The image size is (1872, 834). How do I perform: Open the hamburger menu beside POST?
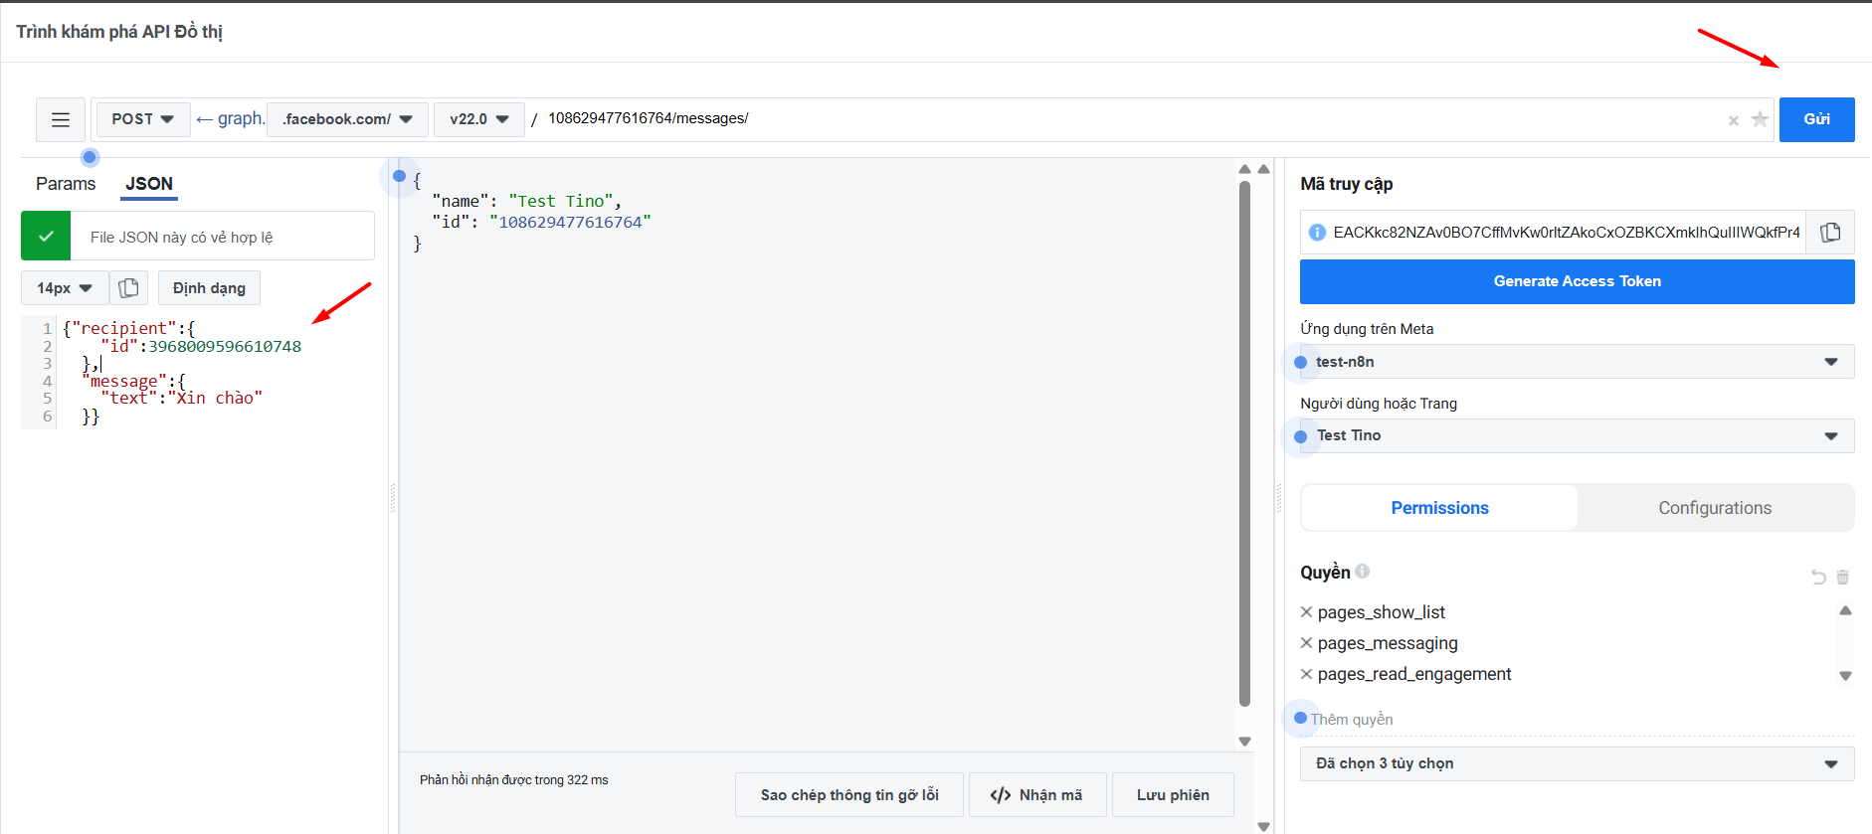61,119
